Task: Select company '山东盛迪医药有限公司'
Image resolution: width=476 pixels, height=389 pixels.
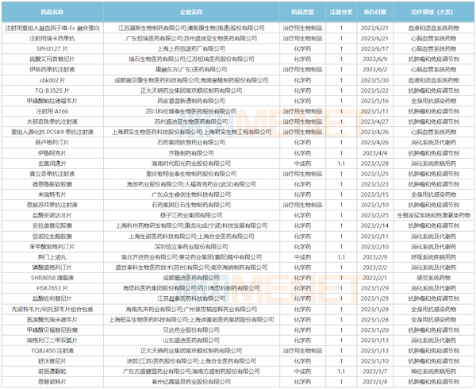Action: coord(191,341)
